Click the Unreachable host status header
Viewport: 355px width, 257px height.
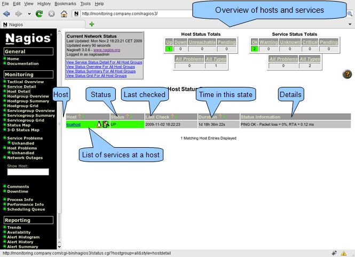click(x=202, y=42)
